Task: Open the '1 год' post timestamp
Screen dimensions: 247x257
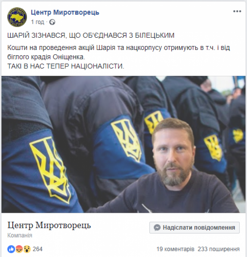Action: (38, 22)
